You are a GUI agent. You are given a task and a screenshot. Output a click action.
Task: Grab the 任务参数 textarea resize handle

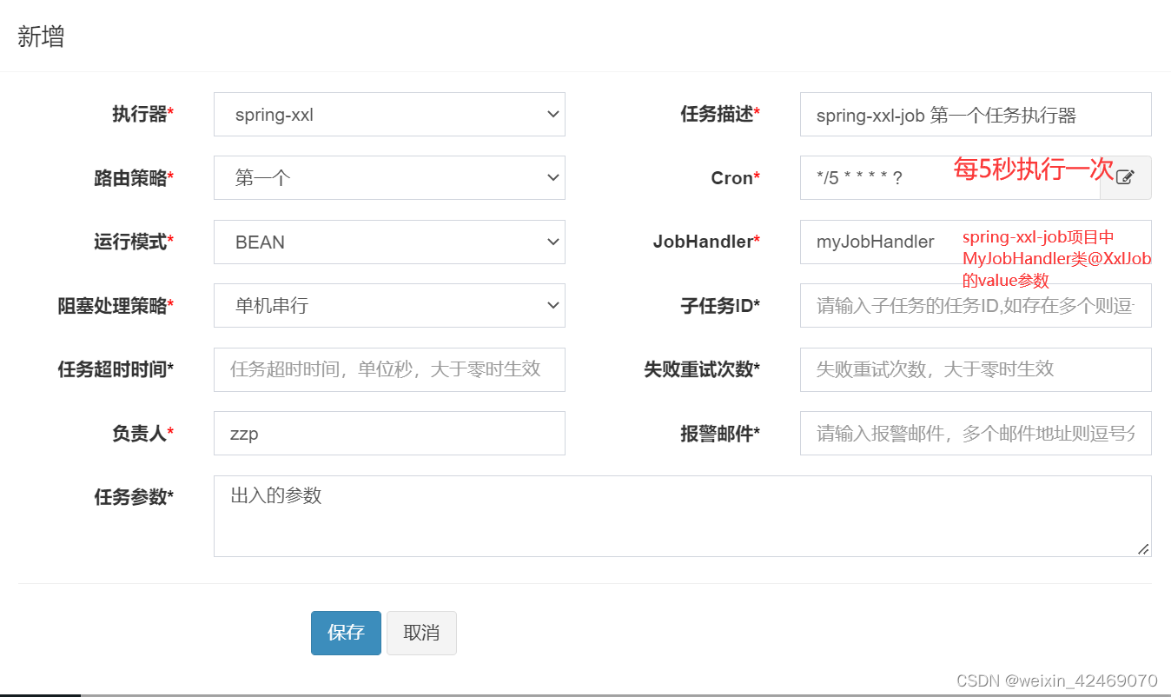(x=1143, y=548)
